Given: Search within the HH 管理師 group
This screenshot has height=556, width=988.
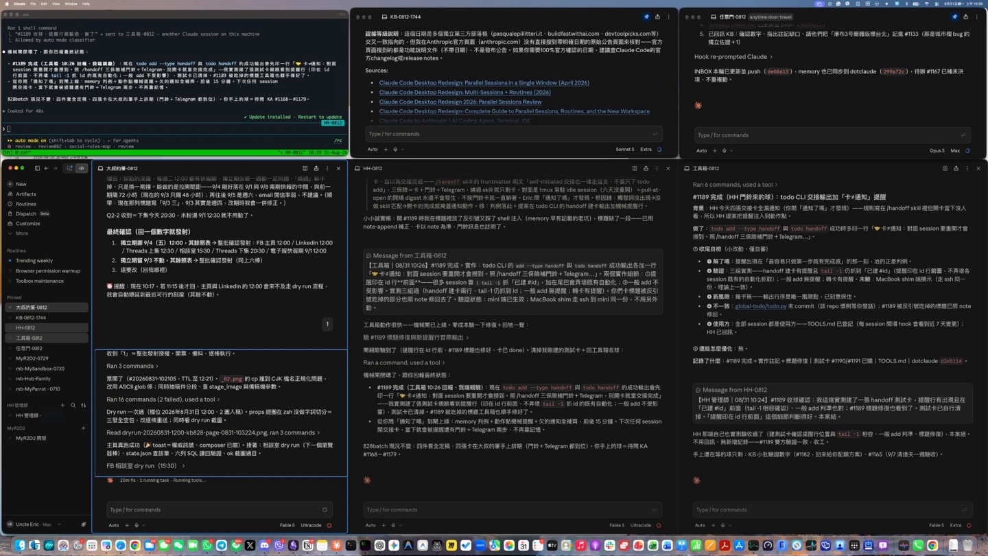Looking at the screenshot, I should 73,406.
